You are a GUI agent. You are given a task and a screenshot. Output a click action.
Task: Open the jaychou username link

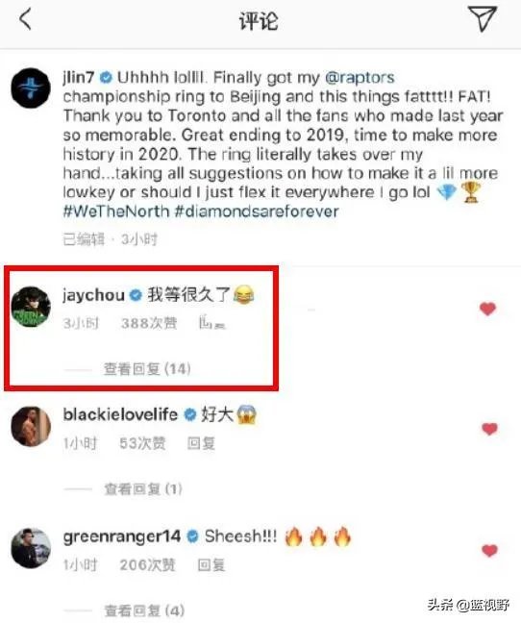click(93, 295)
